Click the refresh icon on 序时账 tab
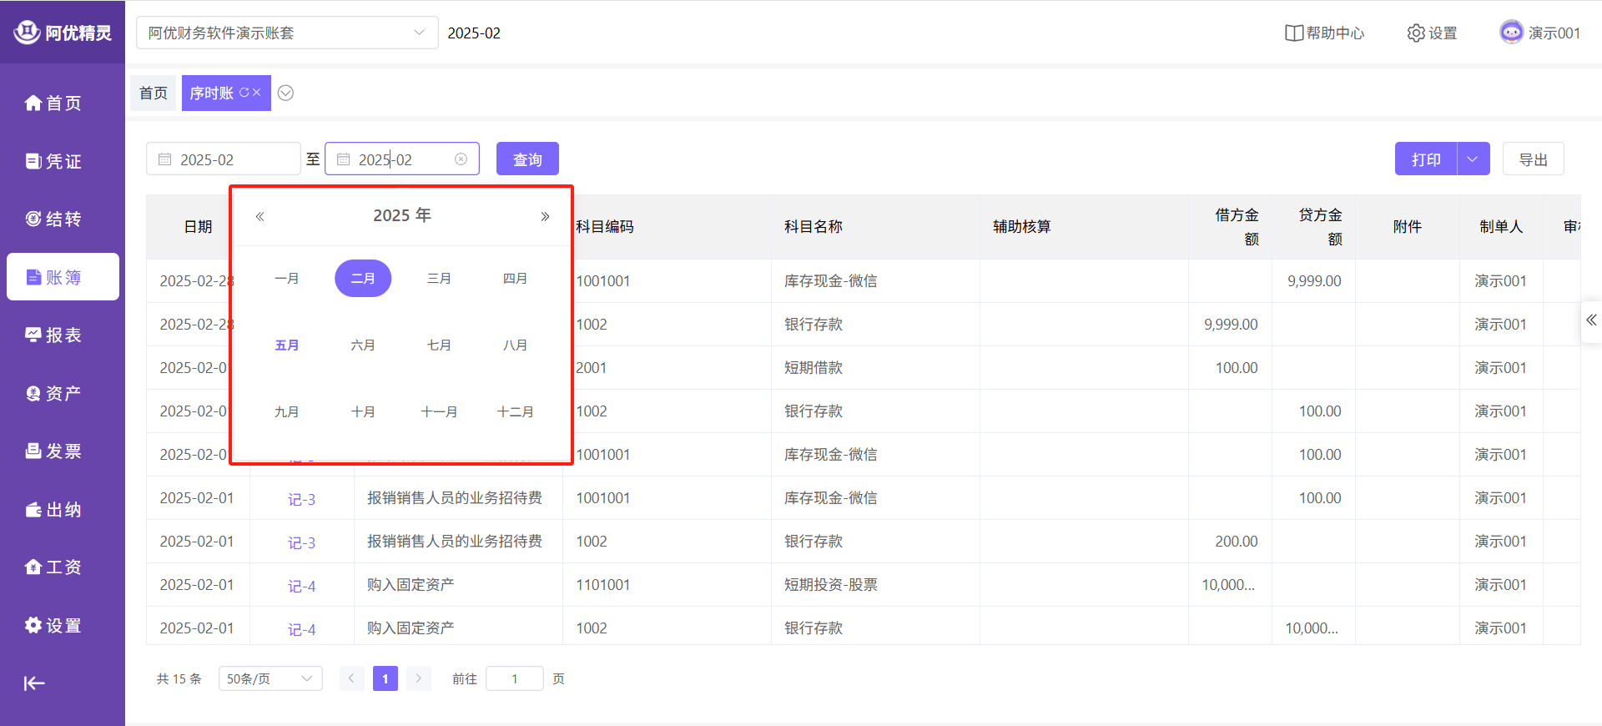Viewport: 1602px width, 726px height. (x=244, y=93)
